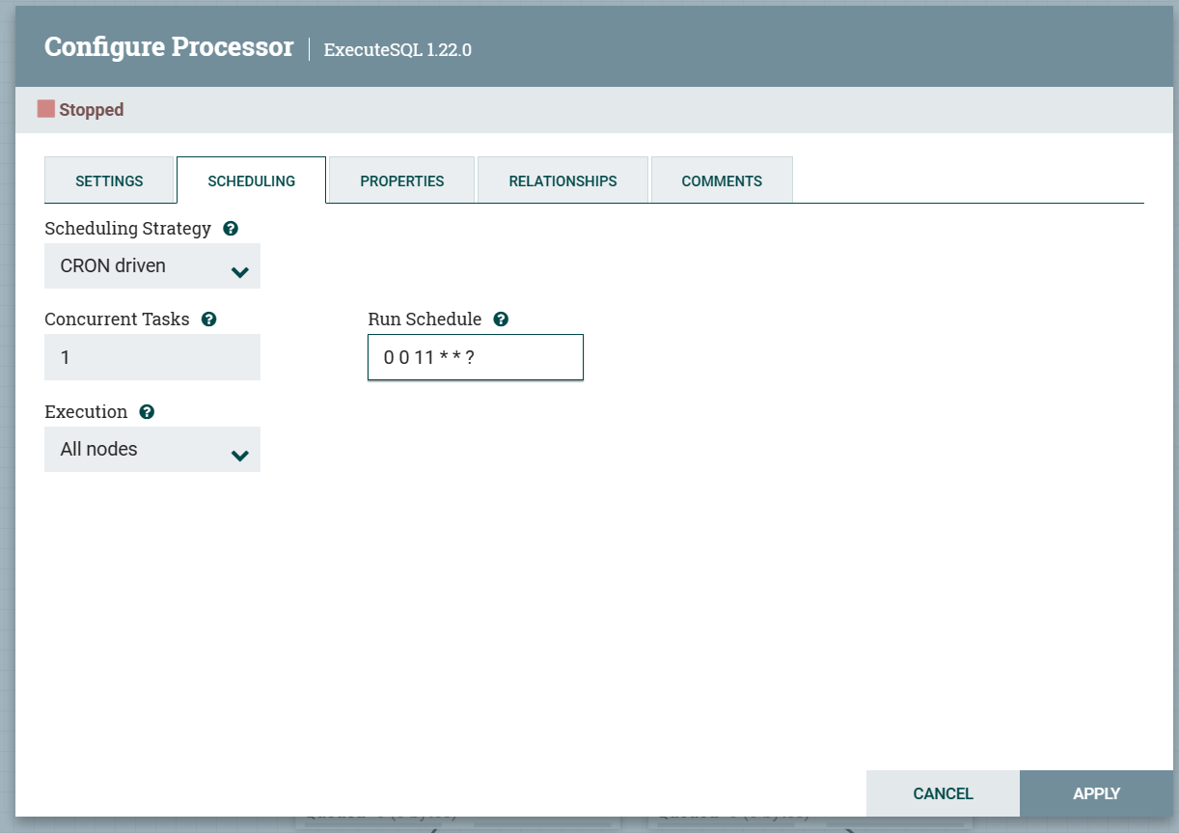Screen dimensions: 1179x833
Task: Click Execution help question mark icon
Action: click(x=147, y=412)
